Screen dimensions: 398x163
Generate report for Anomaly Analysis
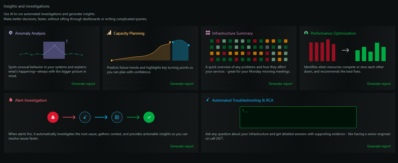[x=83, y=83]
